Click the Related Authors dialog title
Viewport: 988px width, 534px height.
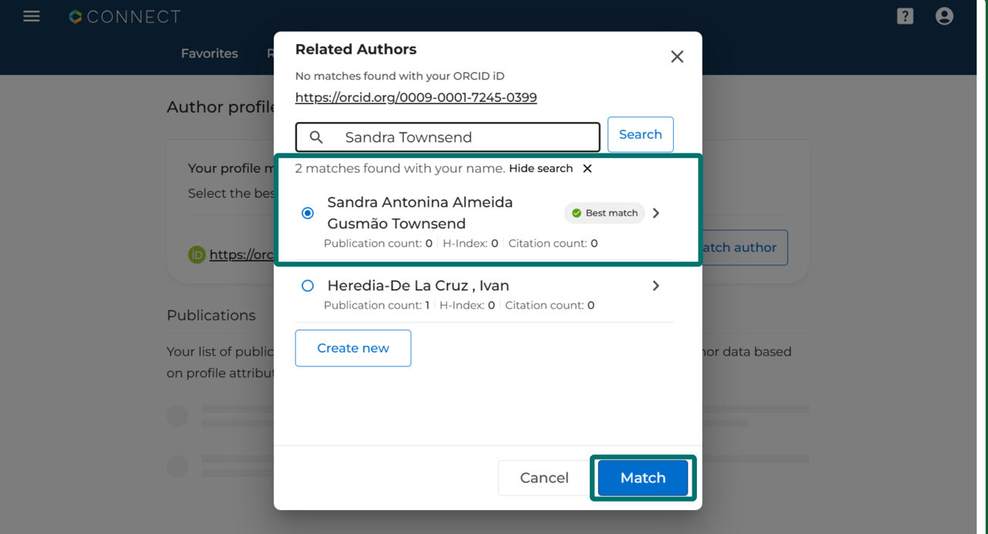coord(356,49)
